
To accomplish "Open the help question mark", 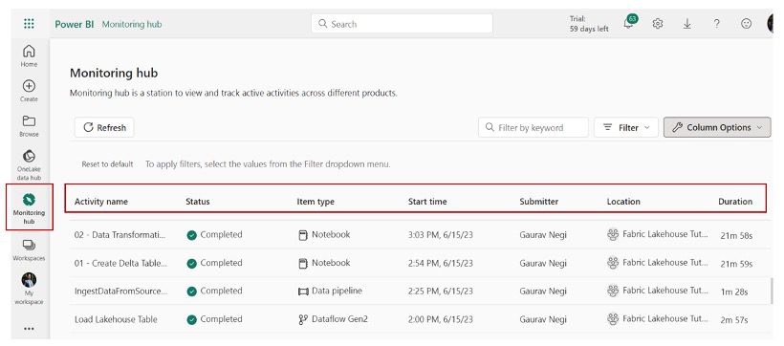I will click(716, 24).
